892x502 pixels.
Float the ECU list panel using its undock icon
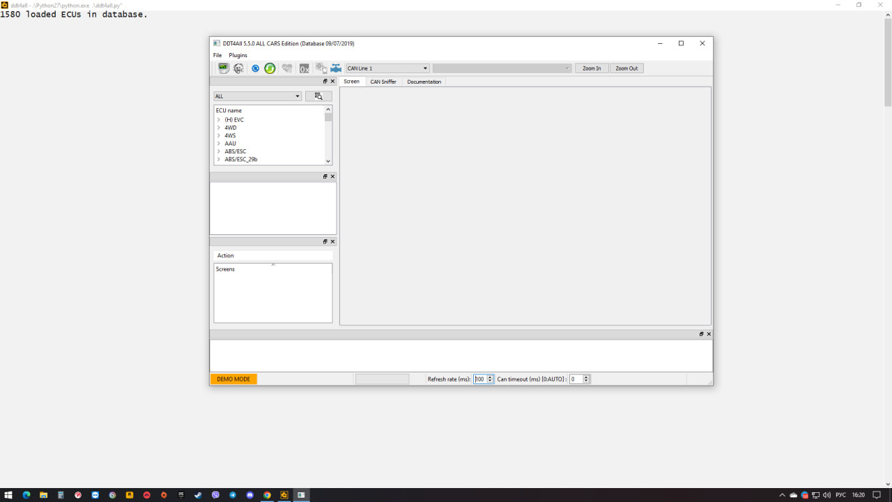pos(325,82)
